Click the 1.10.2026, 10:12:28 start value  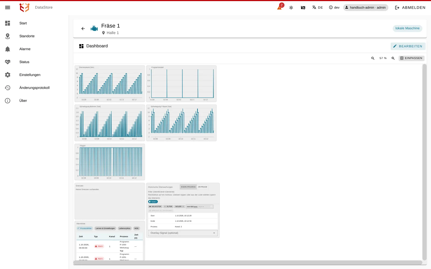point(183,216)
